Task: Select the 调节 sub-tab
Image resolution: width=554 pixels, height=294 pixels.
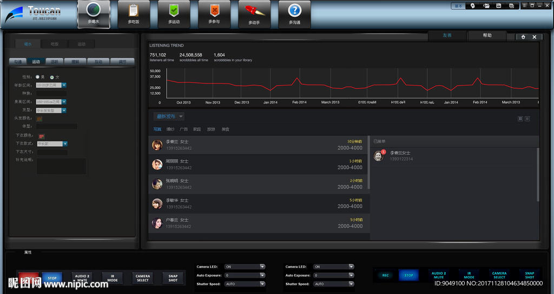Action: [122, 61]
